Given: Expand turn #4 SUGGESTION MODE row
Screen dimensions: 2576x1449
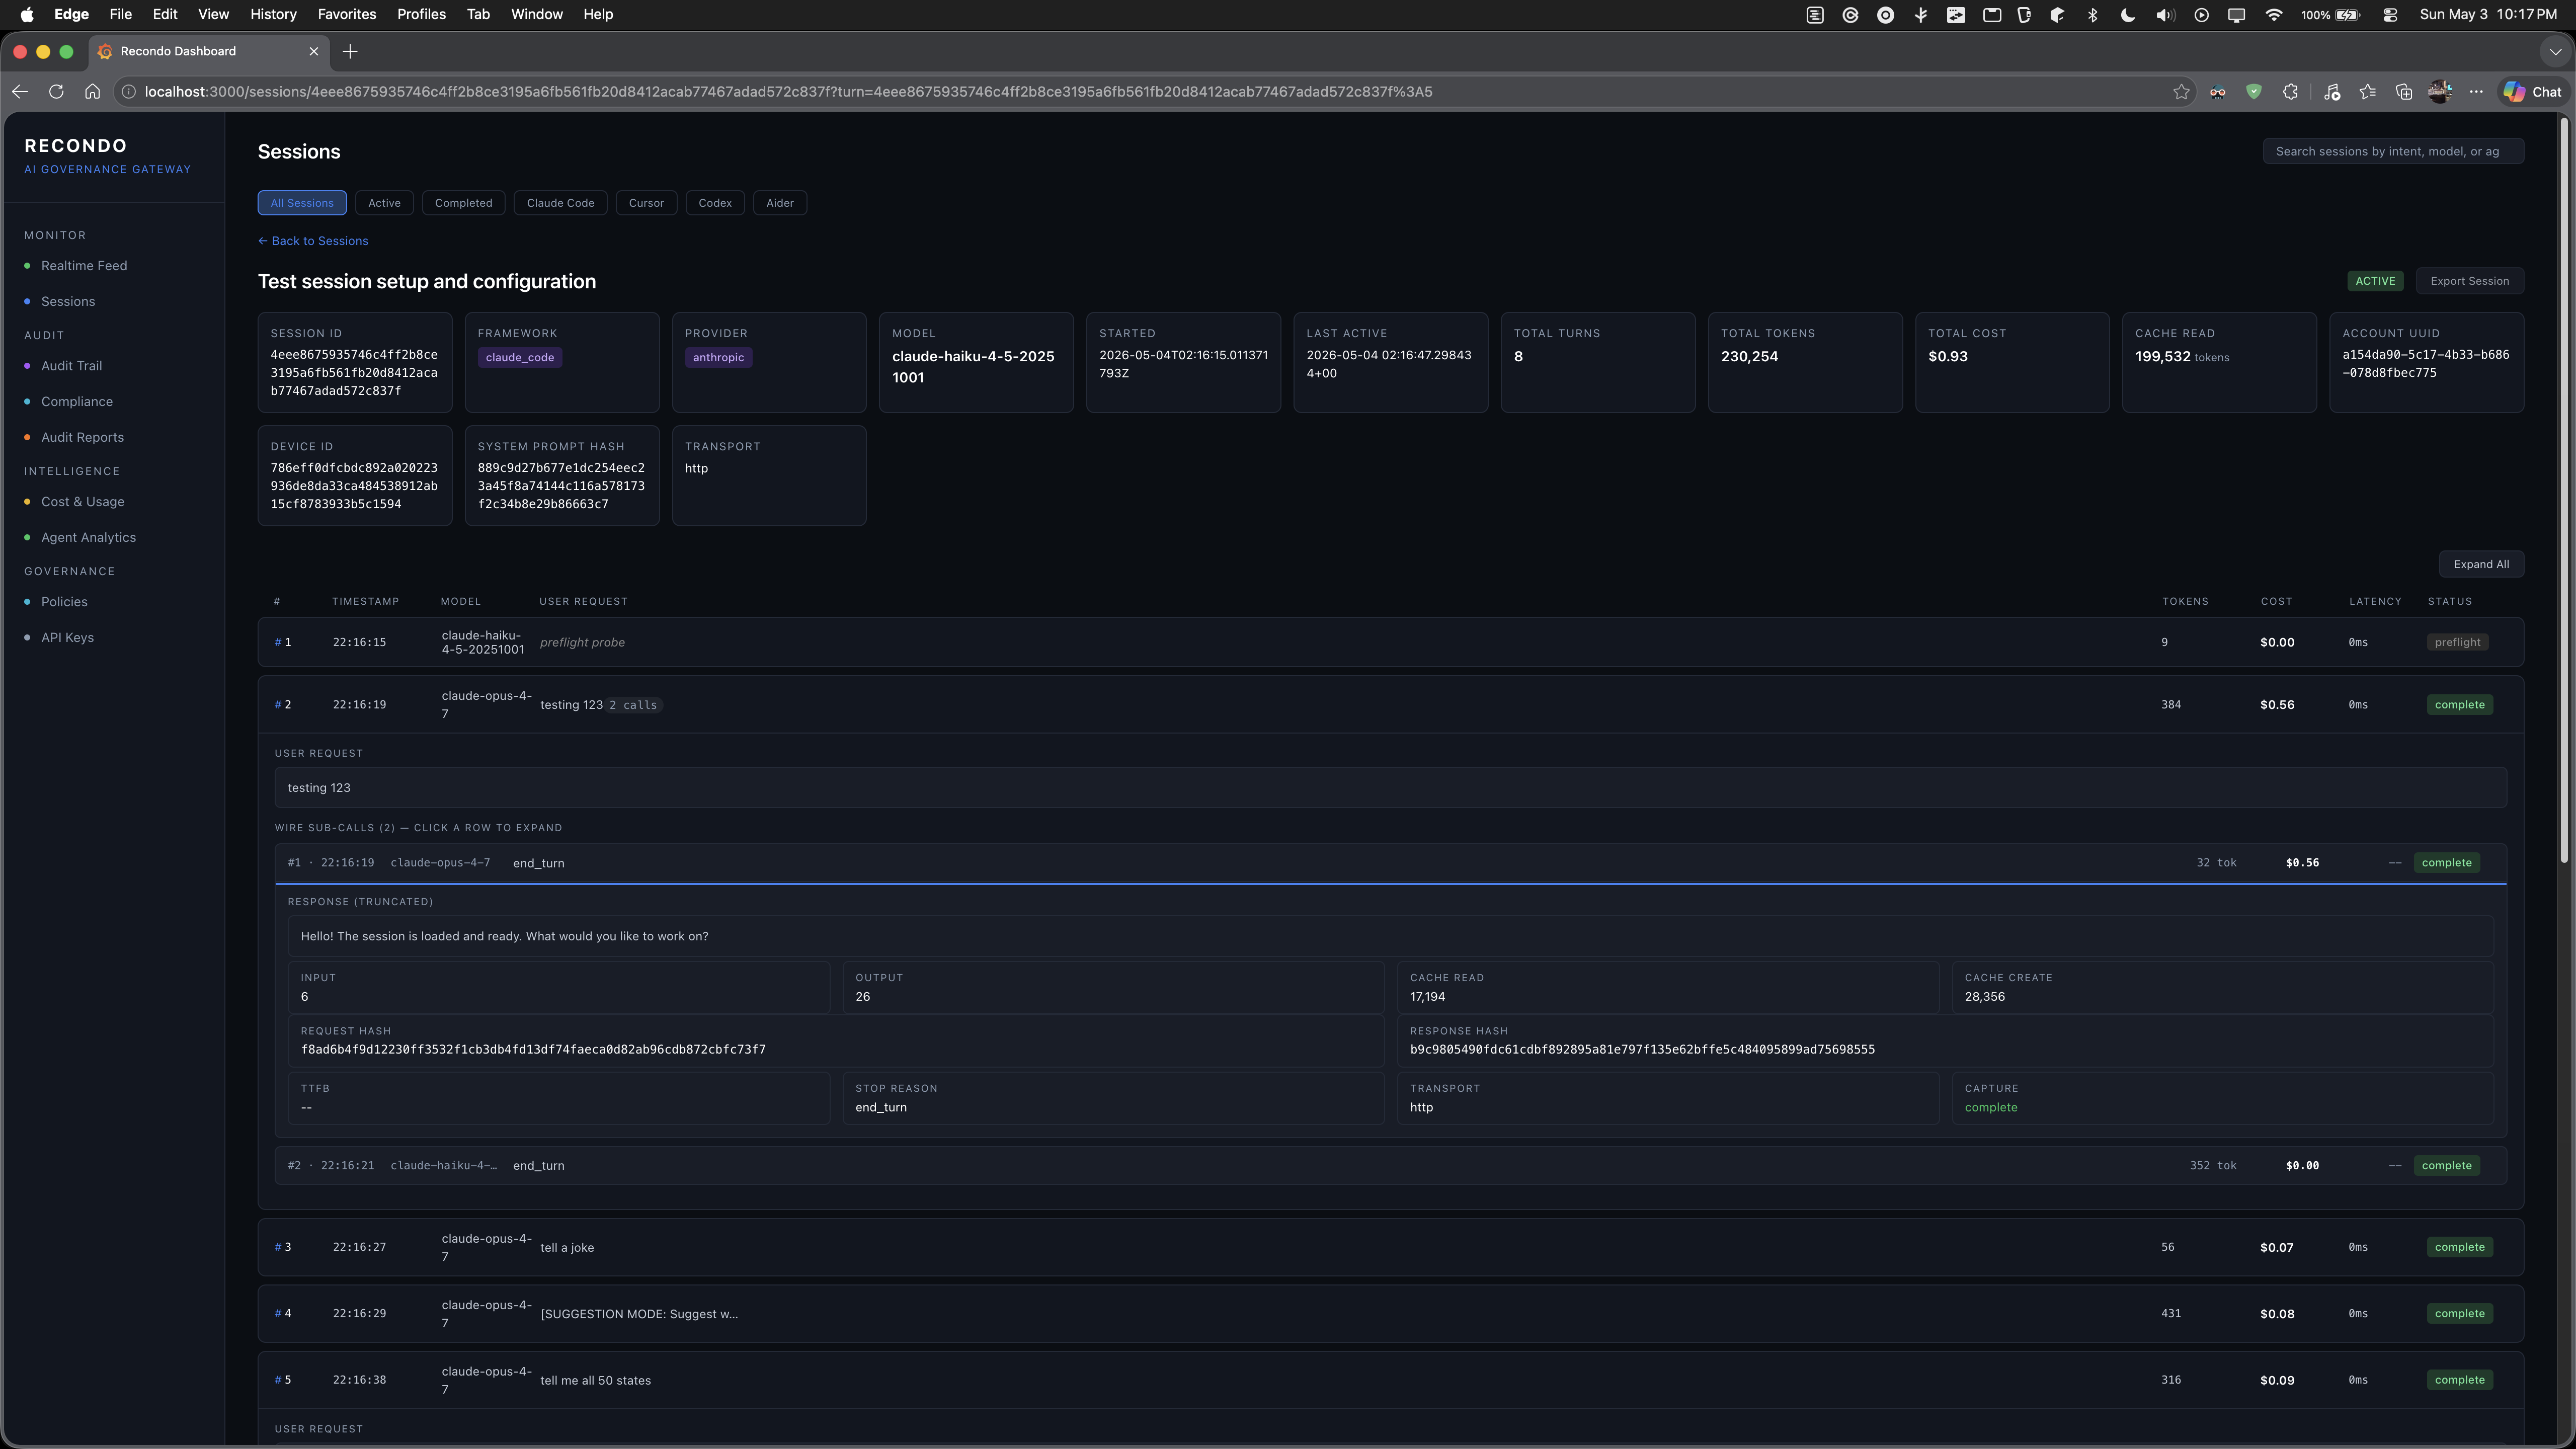Looking at the screenshot, I should point(1390,1314).
